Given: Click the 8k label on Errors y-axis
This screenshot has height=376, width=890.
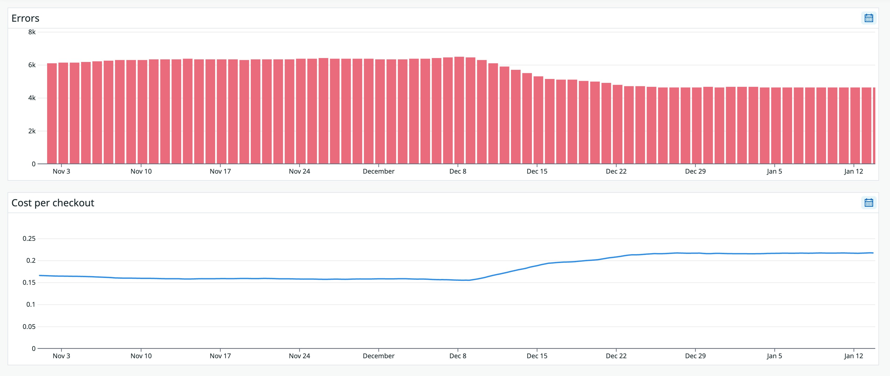Looking at the screenshot, I should pos(32,32).
